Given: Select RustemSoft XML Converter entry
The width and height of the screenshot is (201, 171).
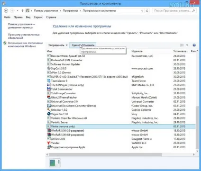Looking at the screenshot, I should coord(67,60).
